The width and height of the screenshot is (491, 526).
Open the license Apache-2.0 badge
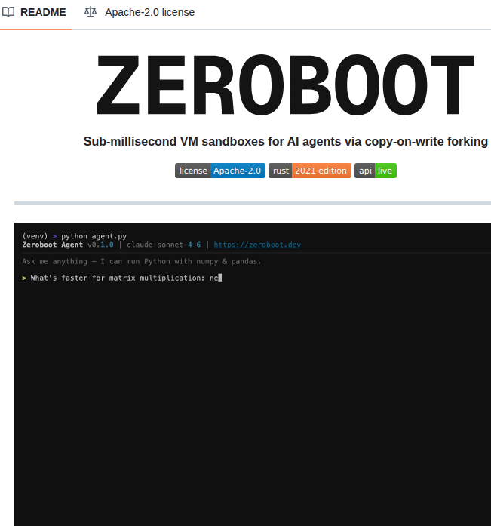[220, 171]
